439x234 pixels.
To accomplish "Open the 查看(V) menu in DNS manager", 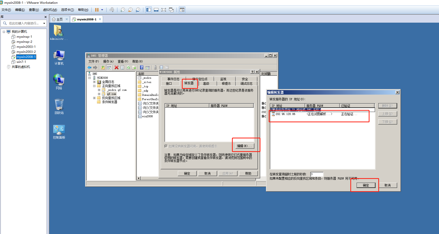I will (123, 61).
